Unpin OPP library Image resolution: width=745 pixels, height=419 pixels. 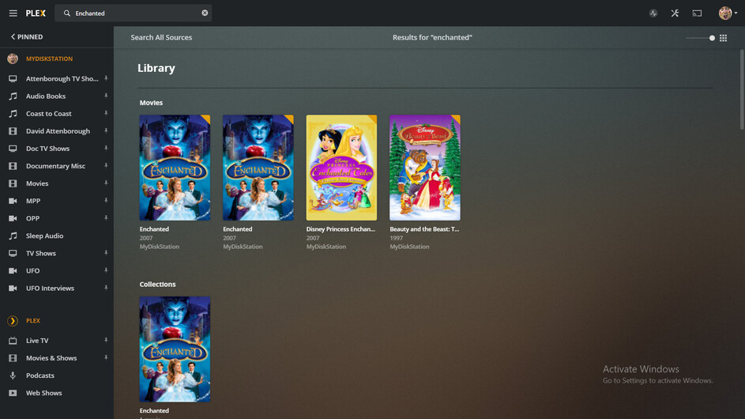tap(106, 218)
